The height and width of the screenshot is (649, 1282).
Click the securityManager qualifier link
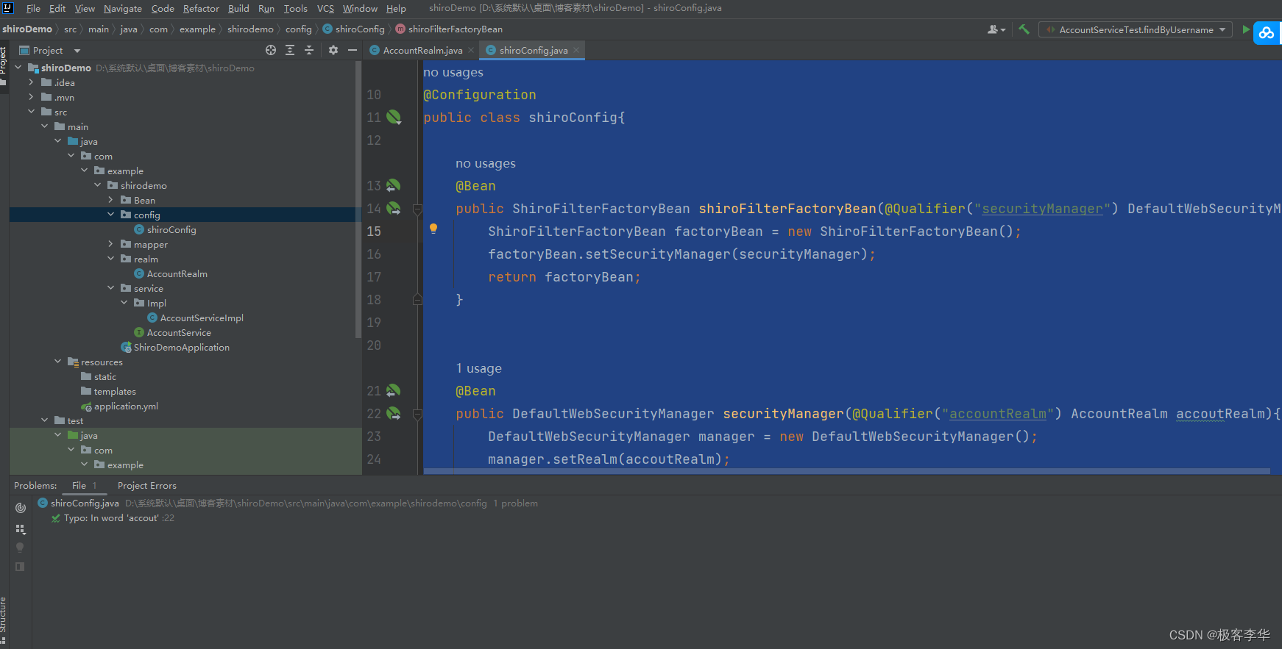tap(1042, 209)
